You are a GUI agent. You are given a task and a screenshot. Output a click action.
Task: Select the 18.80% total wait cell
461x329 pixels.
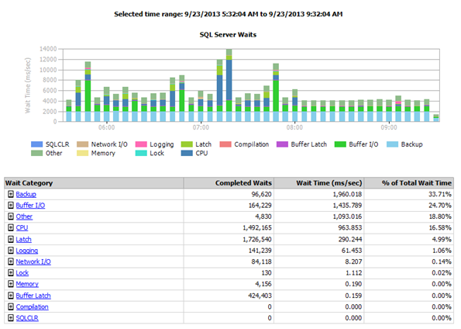tap(409, 216)
